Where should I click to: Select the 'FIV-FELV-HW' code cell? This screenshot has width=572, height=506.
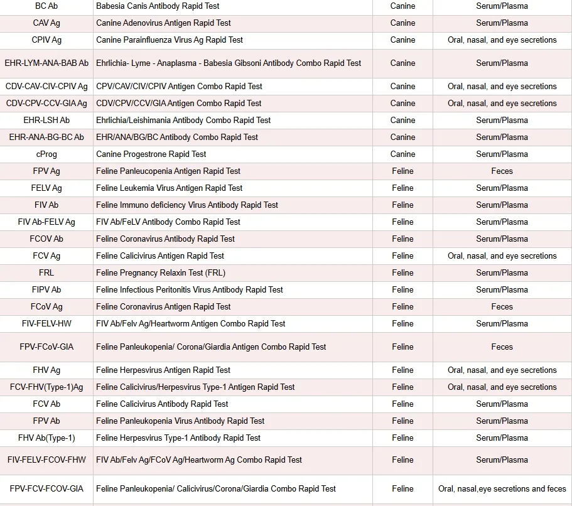click(x=46, y=324)
